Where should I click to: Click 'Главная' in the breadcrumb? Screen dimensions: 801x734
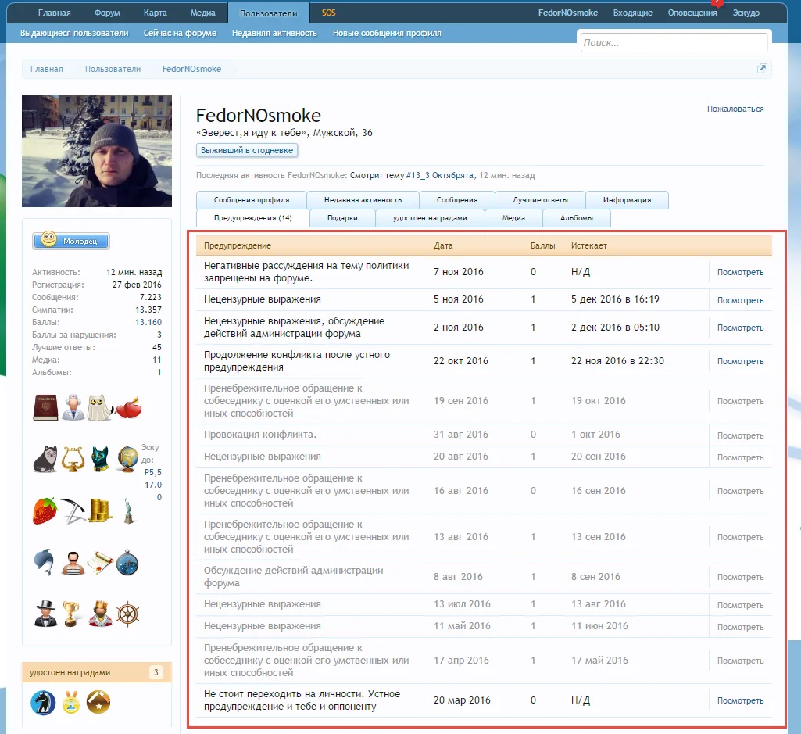pos(46,69)
